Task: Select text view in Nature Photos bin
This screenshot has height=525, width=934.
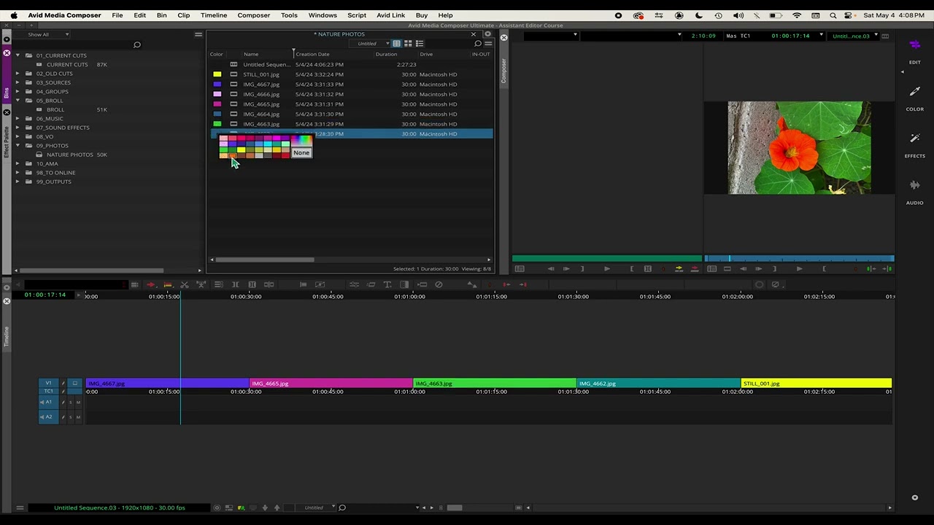Action: [x=396, y=44]
